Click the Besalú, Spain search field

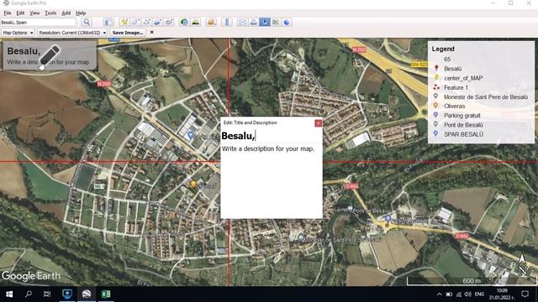point(38,23)
